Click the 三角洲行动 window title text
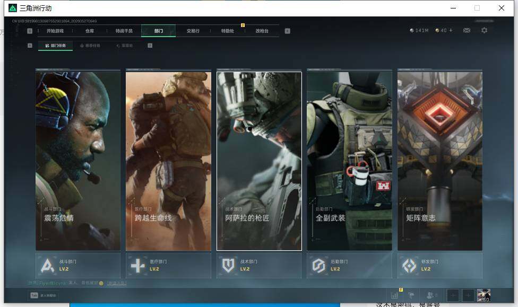 click(36, 8)
